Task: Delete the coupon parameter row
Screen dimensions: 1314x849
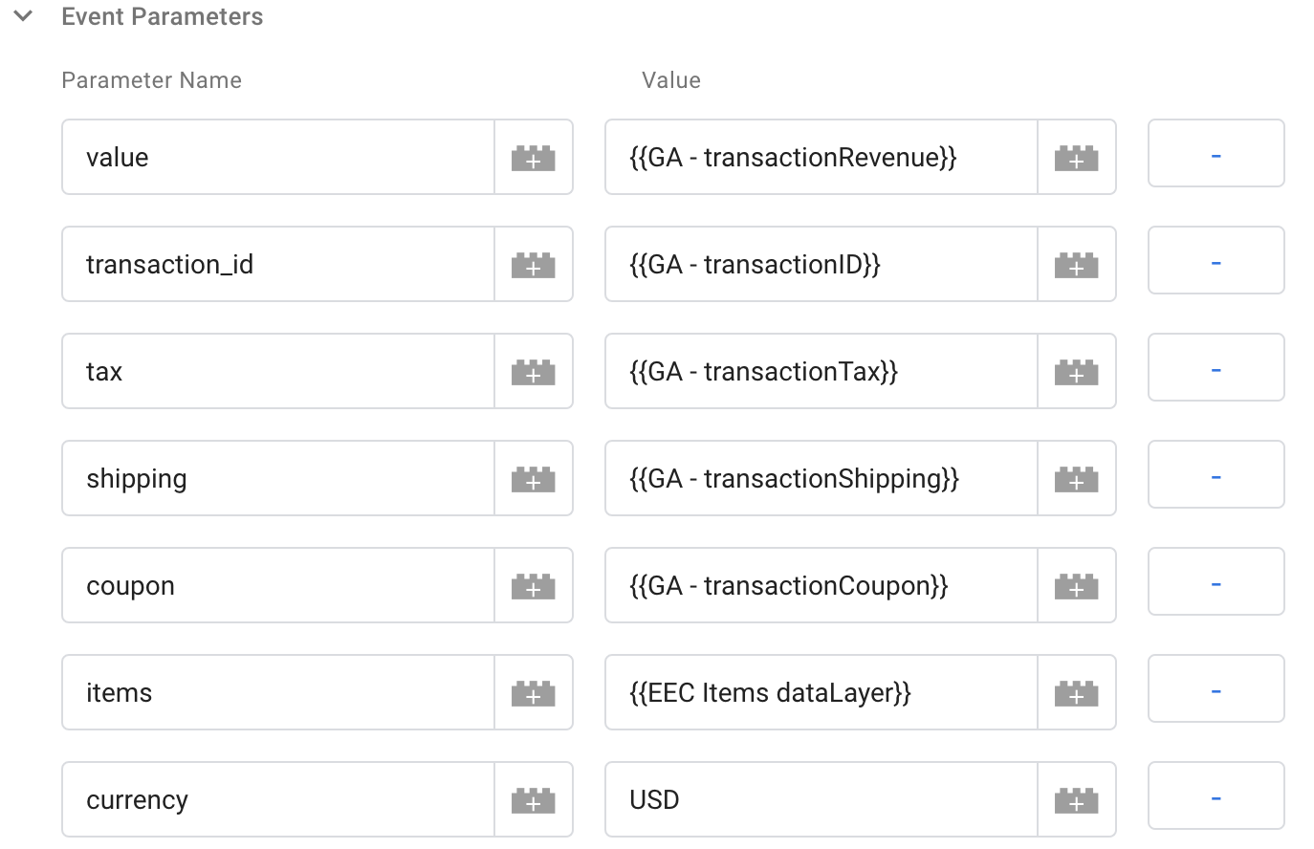Action: point(1215,581)
